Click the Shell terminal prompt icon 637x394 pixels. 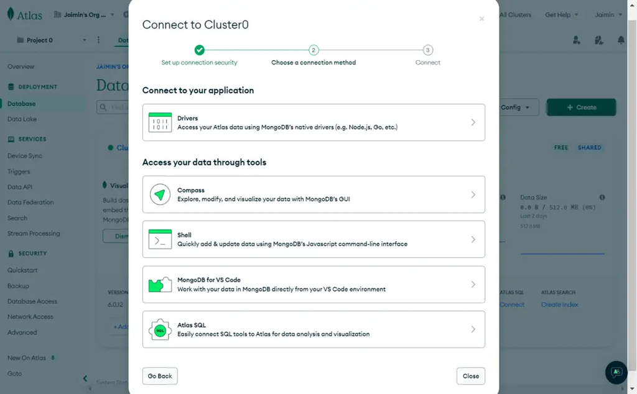pos(160,239)
